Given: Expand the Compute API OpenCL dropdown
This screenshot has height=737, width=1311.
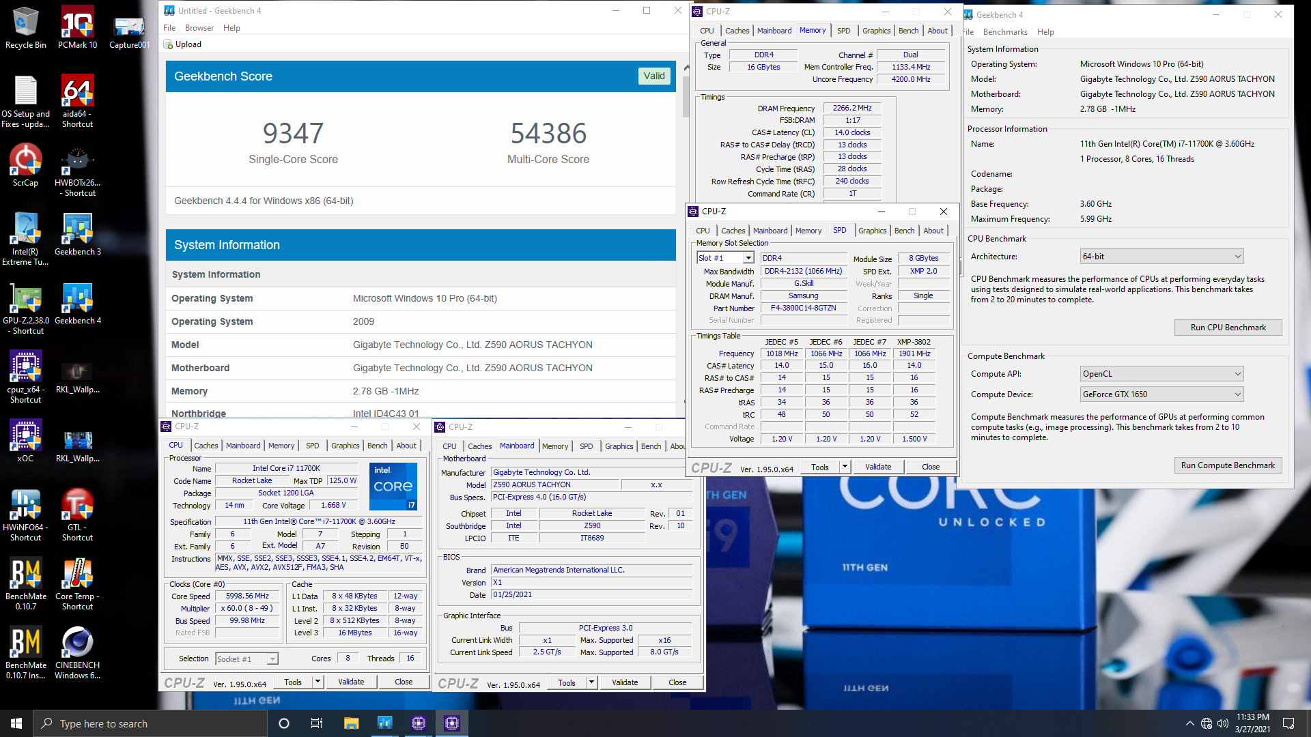Looking at the screenshot, I should 1238,374.
